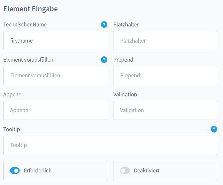Focus the Technischer Name field containing firstname
This screenshot has width=223, height=185.
click(55, 41)
